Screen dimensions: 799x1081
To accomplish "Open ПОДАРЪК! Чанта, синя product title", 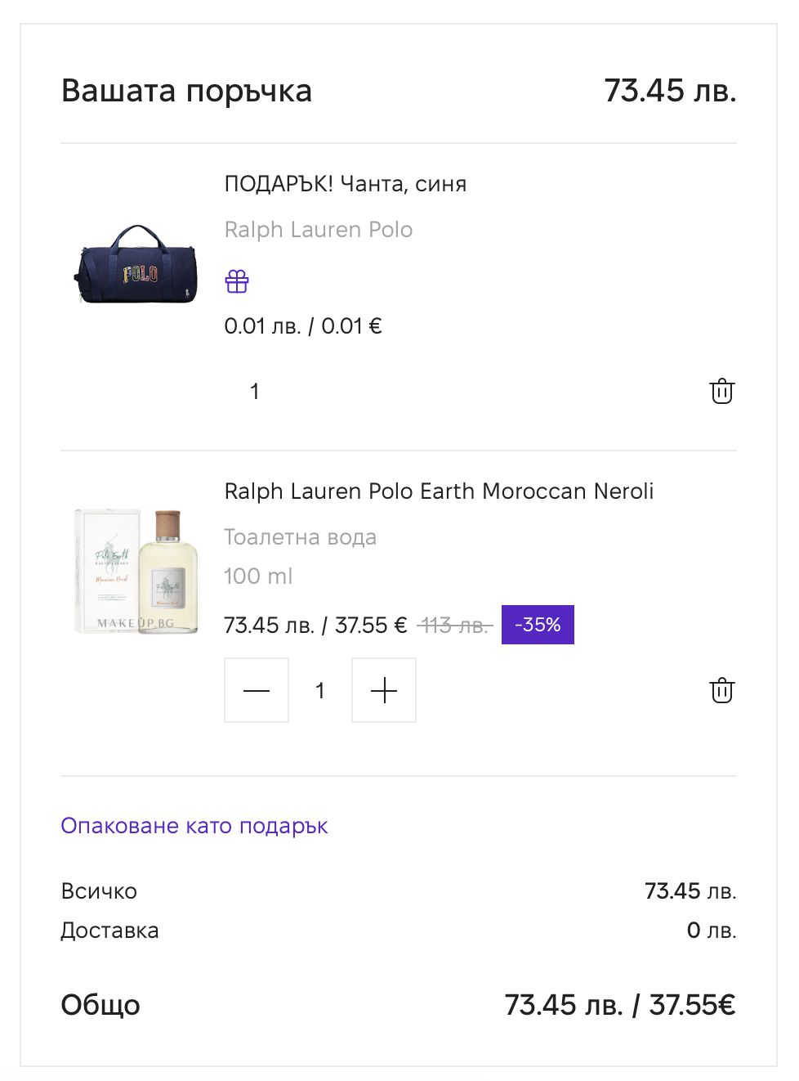I will (x=346, y=184).
